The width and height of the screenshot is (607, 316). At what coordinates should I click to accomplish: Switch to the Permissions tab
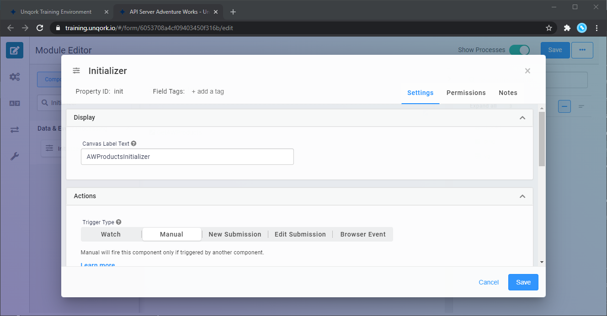pos(466,93)
